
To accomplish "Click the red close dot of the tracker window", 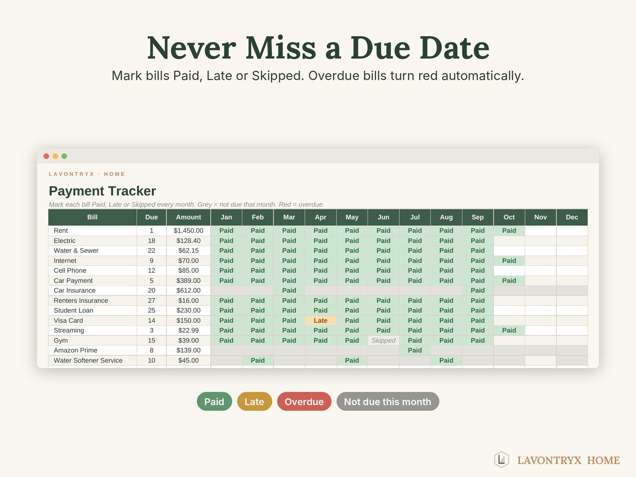I will tap(46, 156).
